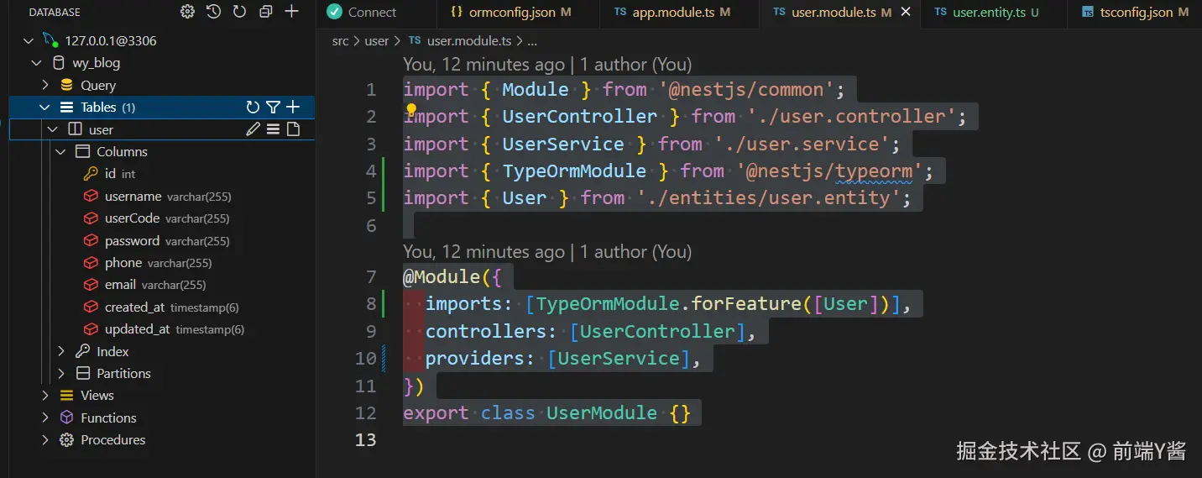Collapse all database tree nodes
Viewport: 1202px width, 478px height.
[265, 12]
